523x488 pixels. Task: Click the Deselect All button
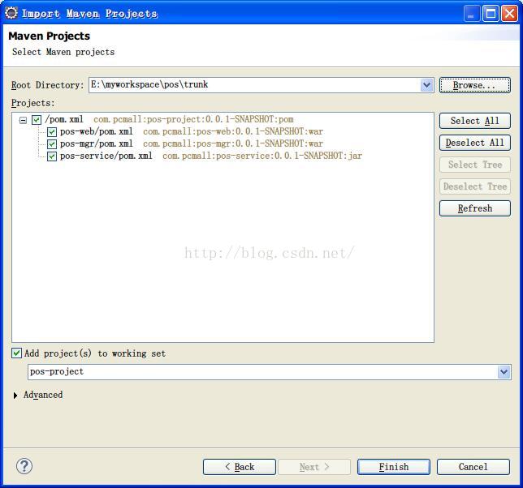click(474, 143)
